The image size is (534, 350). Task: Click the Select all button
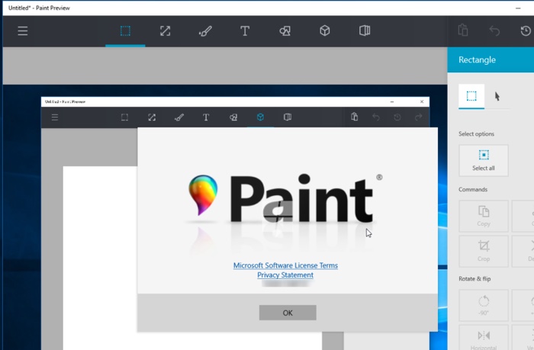483,160
